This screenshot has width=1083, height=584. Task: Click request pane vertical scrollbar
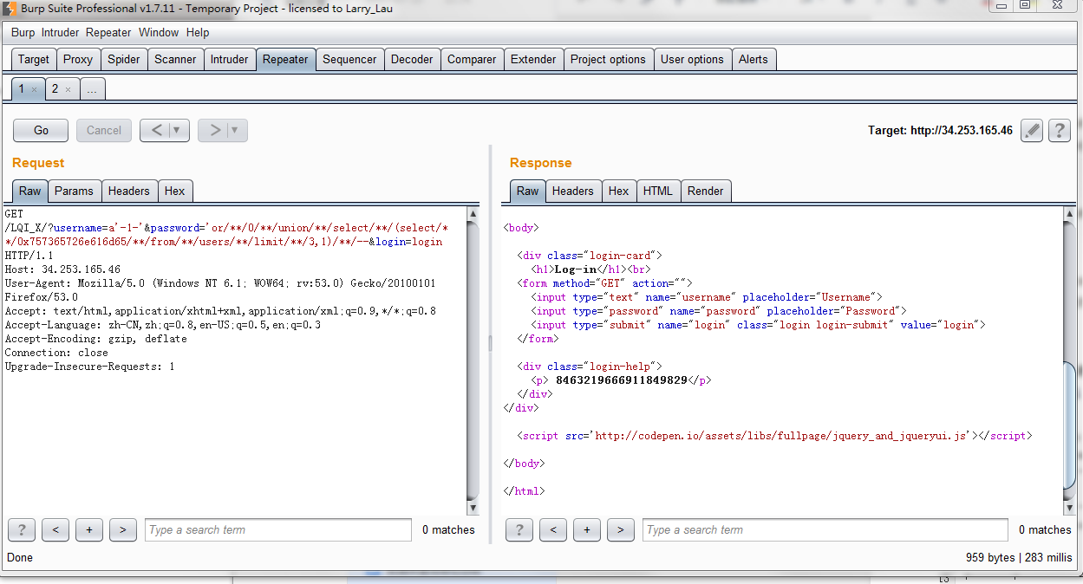coord(473,360)
